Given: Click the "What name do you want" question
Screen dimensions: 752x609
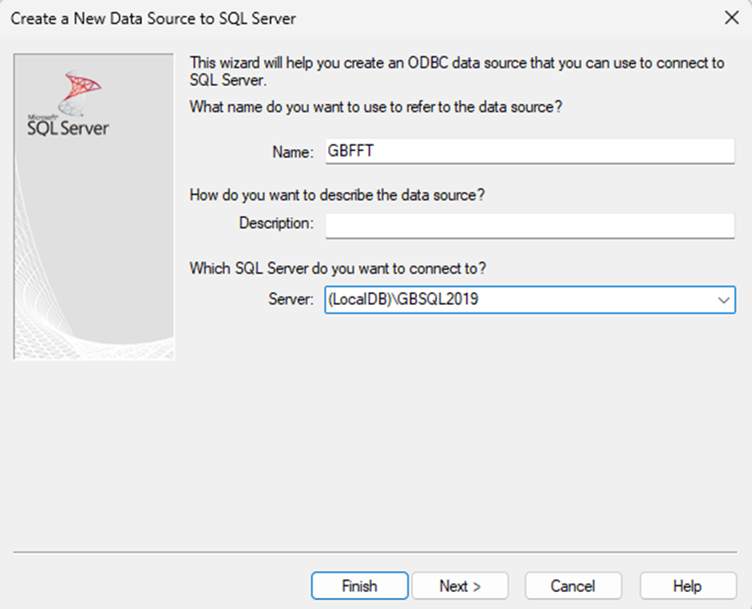Looking at the screenshot, I should 376,107.
